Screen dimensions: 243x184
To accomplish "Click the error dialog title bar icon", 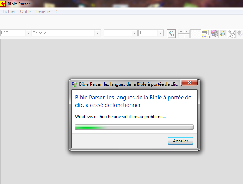I will (74, 84).
